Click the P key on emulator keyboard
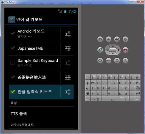145x134 pixels. coord(138,83)
